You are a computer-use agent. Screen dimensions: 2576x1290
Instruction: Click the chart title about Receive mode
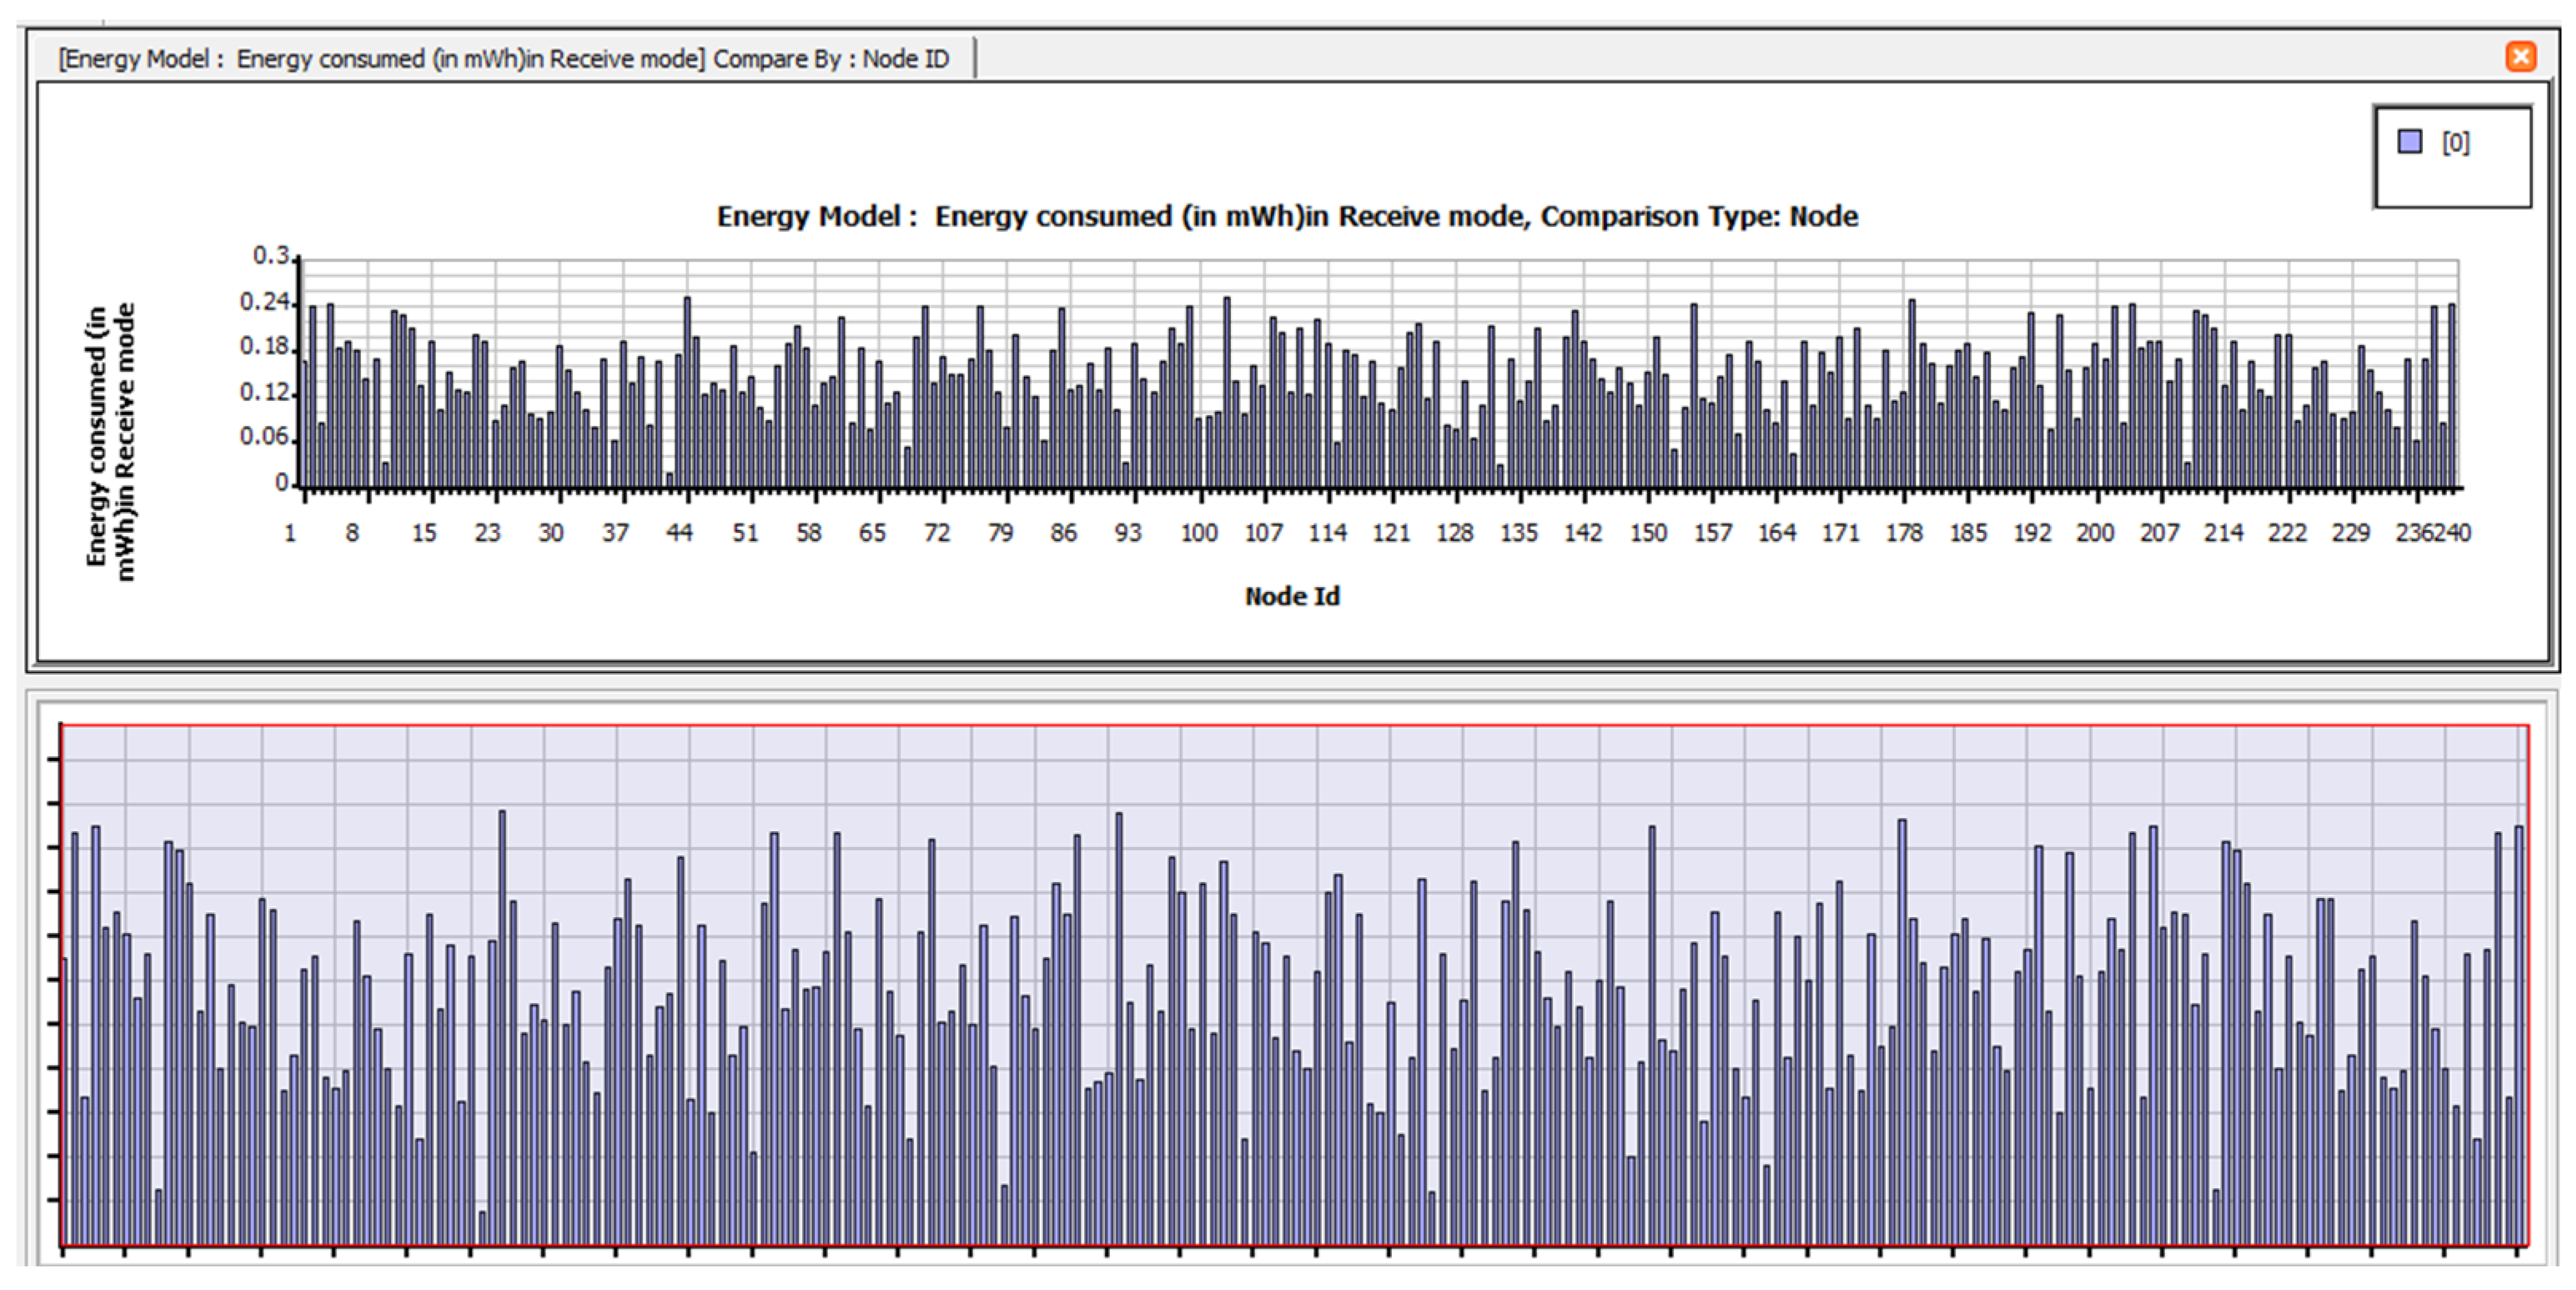tap(1287, 217)
